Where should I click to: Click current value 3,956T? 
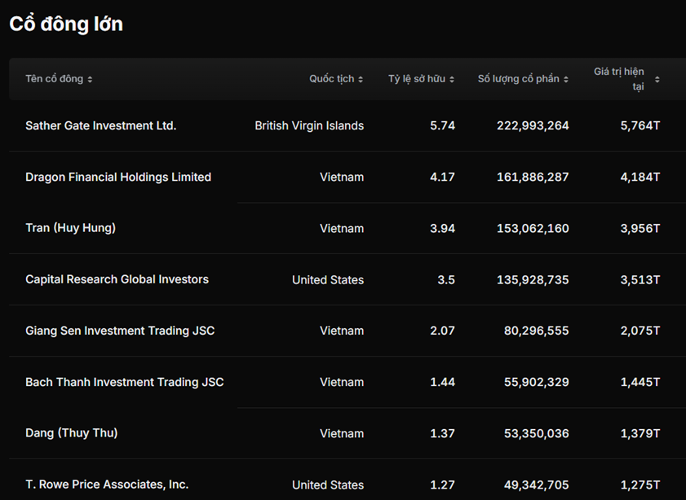pos(640,228)
